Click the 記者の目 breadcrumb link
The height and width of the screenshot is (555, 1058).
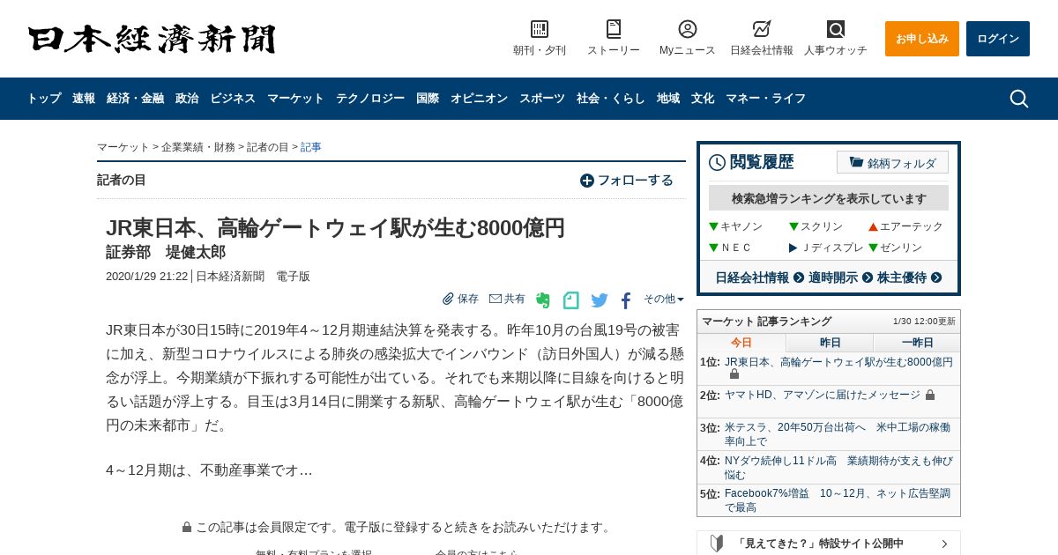click(268, 147)
